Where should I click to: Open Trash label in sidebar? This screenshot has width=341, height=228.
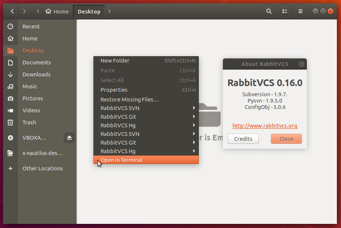tap(29, 122)
